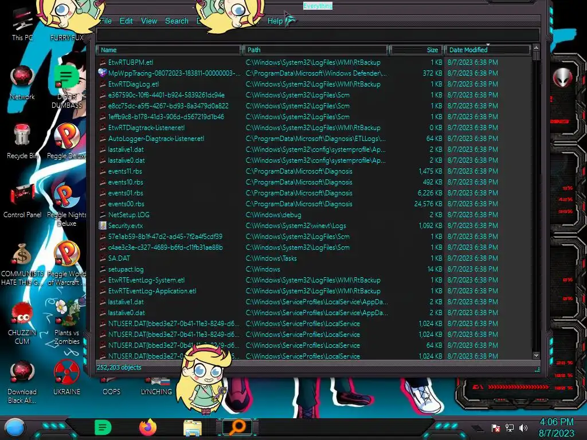The height and width of the screenshot is (440, 587).
Task: Select NetSetup.LOG file icon
Action: (x=102, y=215)
